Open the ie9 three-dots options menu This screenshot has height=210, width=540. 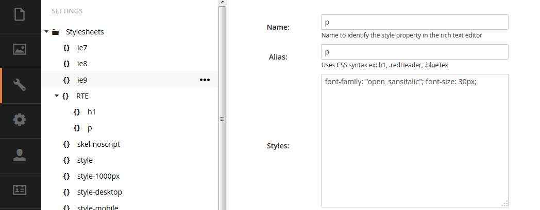click(205, 80)
